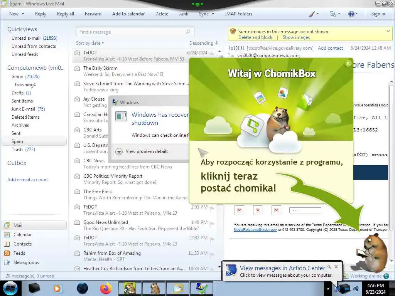The height and width of the screenshot is (296, 395).
Task: Click the MediaRelations@txdot.gov link
Action: (255, 230)
